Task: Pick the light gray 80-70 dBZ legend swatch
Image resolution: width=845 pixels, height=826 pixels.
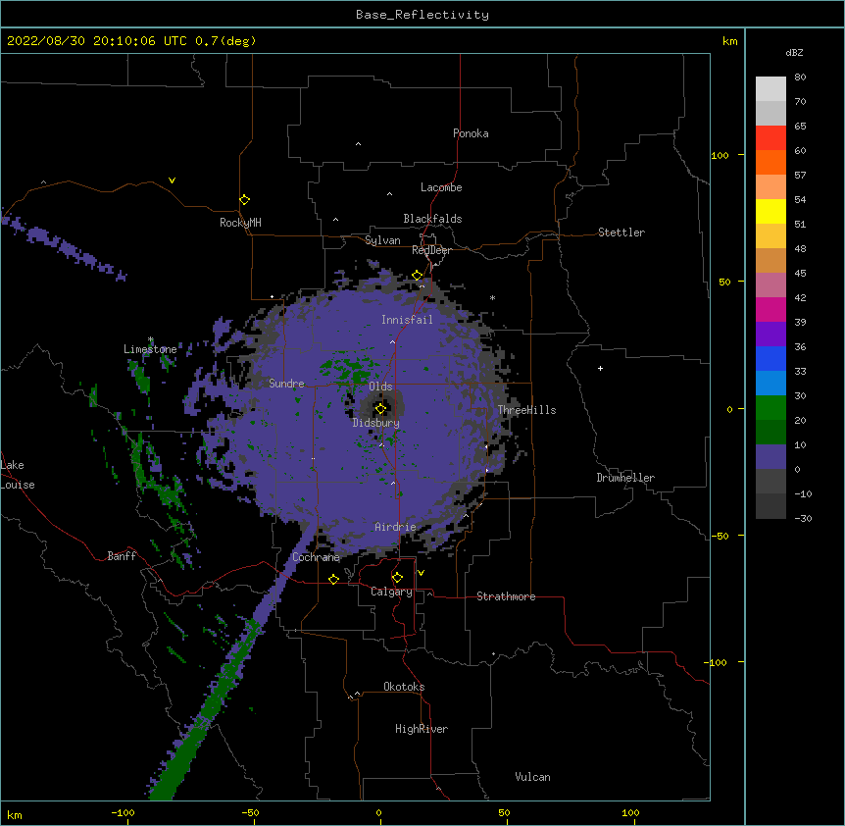Action: [770, 89]
